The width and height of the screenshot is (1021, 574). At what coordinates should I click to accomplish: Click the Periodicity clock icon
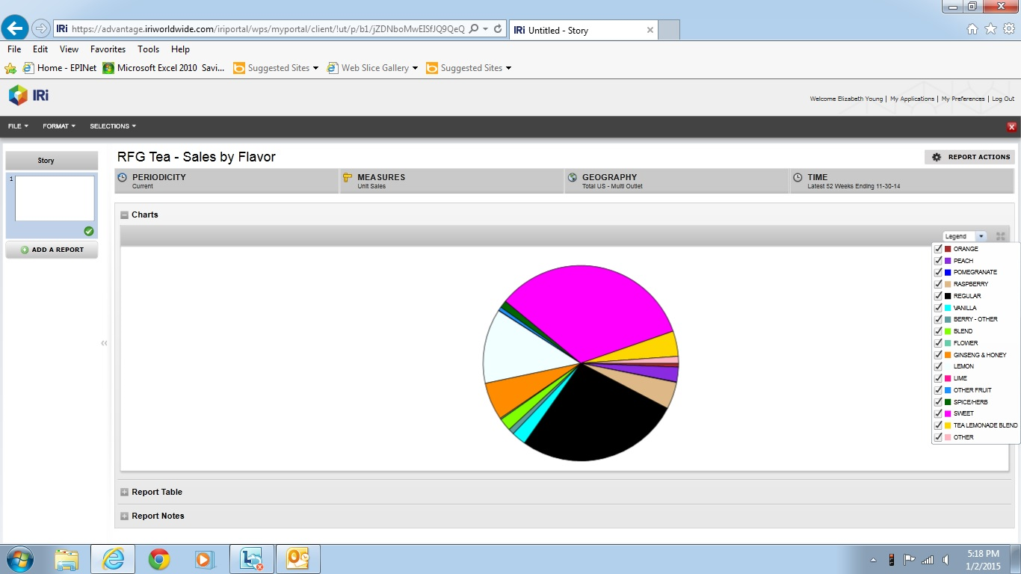click(x=123, y=178)
